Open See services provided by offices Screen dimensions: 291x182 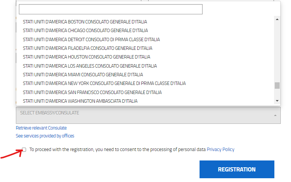coord(45,136)
